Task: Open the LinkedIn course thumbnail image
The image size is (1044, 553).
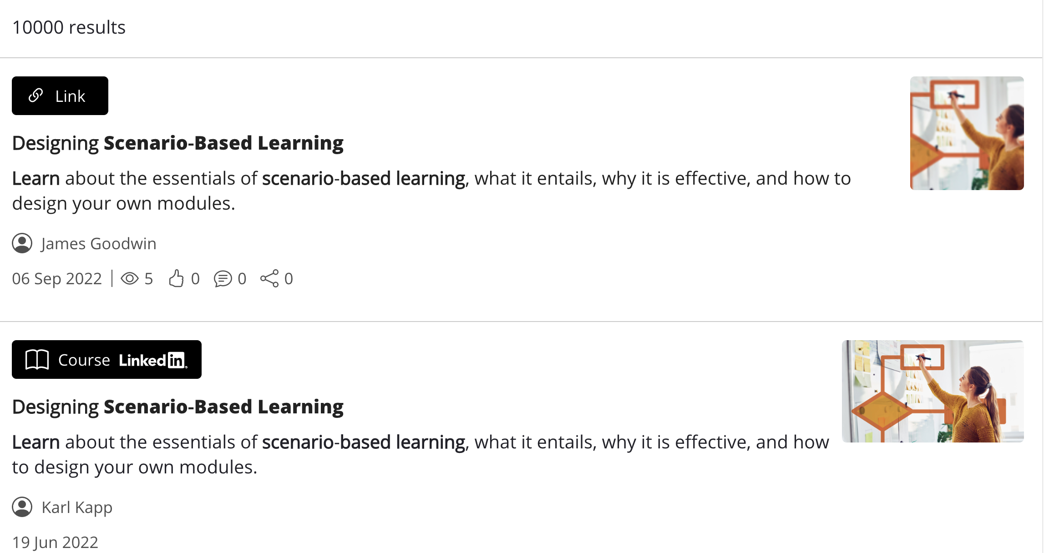Action: pos(933,391)
